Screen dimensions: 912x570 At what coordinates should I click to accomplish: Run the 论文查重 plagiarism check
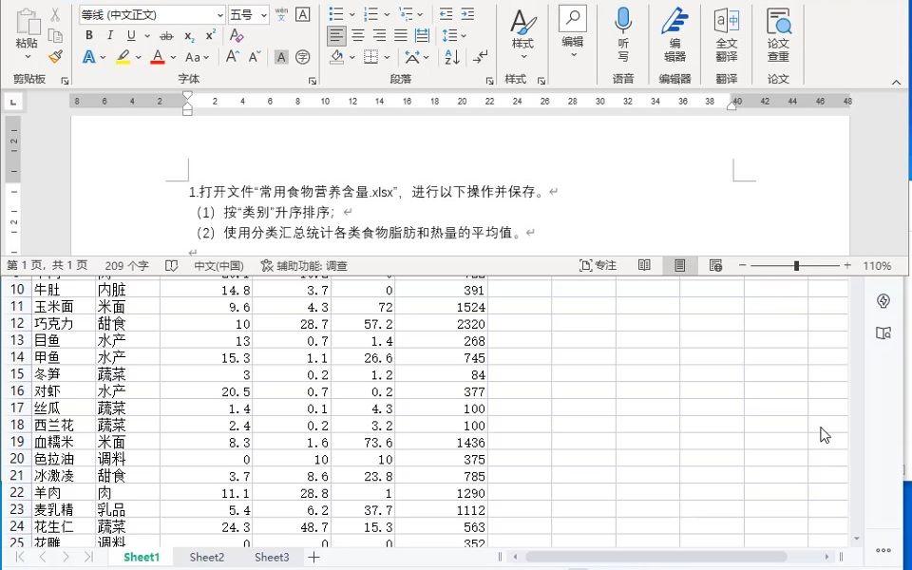click(x=779, y=36)
